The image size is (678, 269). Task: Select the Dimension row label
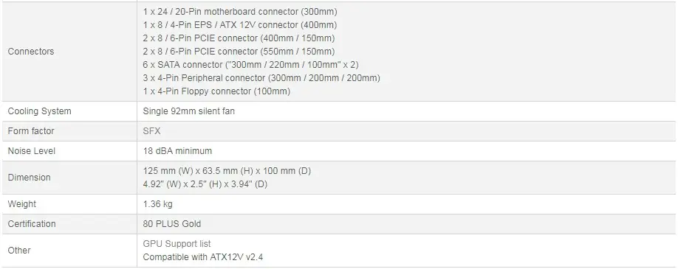click(29, 178)
